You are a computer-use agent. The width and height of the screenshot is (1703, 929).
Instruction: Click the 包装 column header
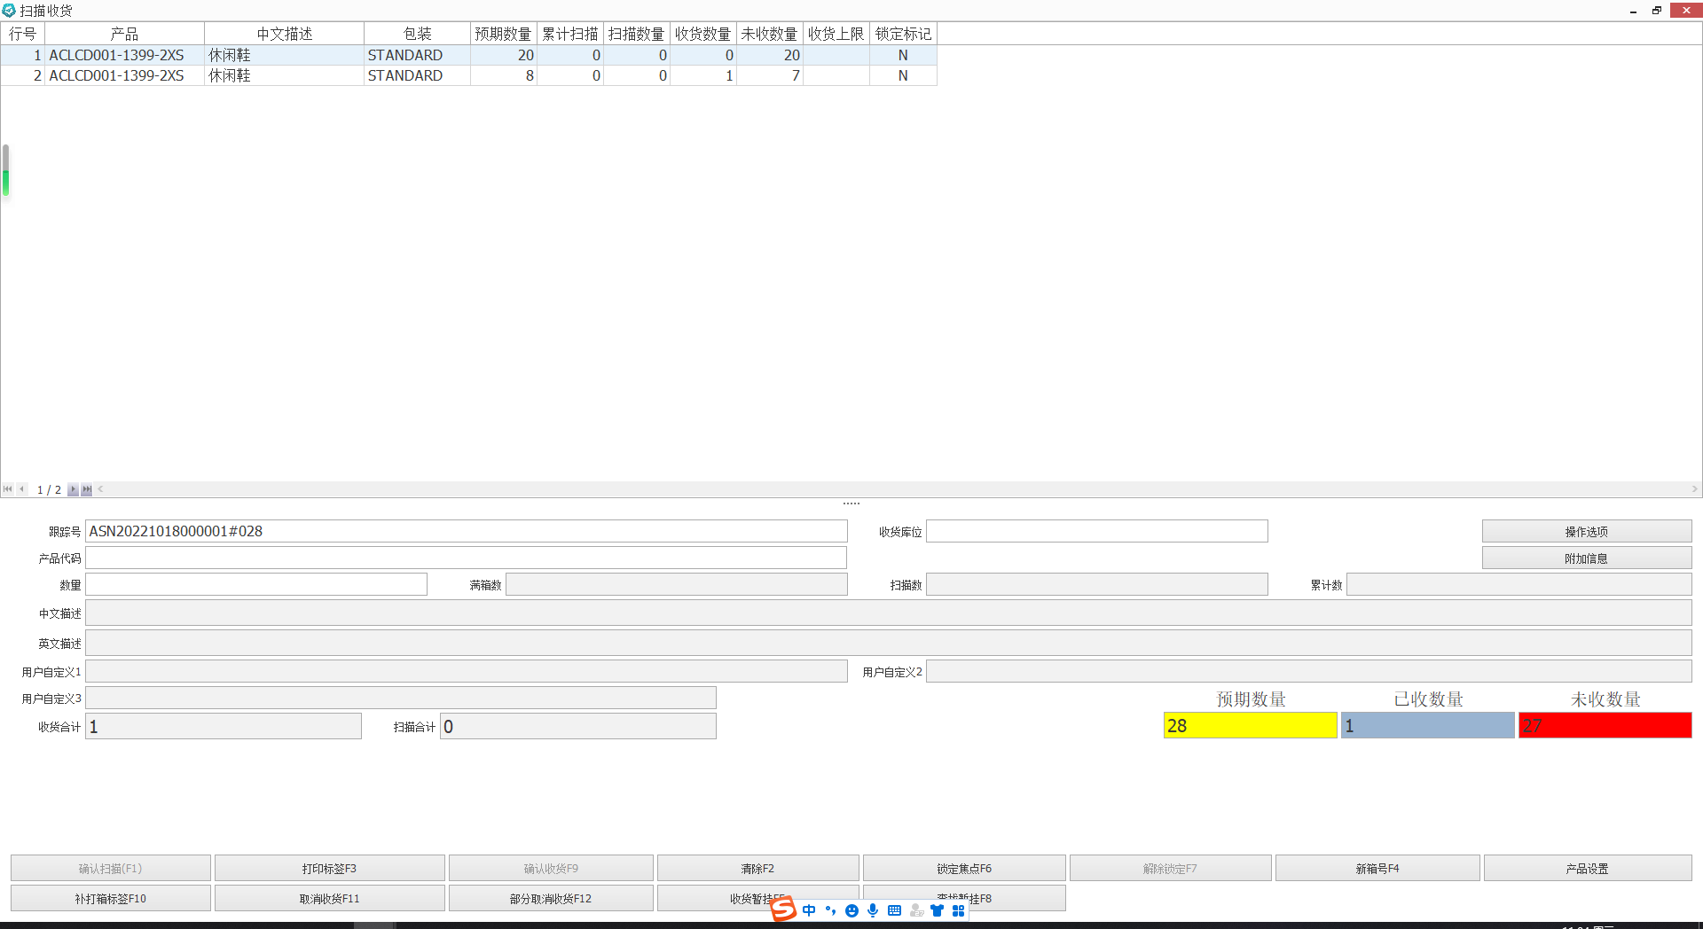(417, 34)
